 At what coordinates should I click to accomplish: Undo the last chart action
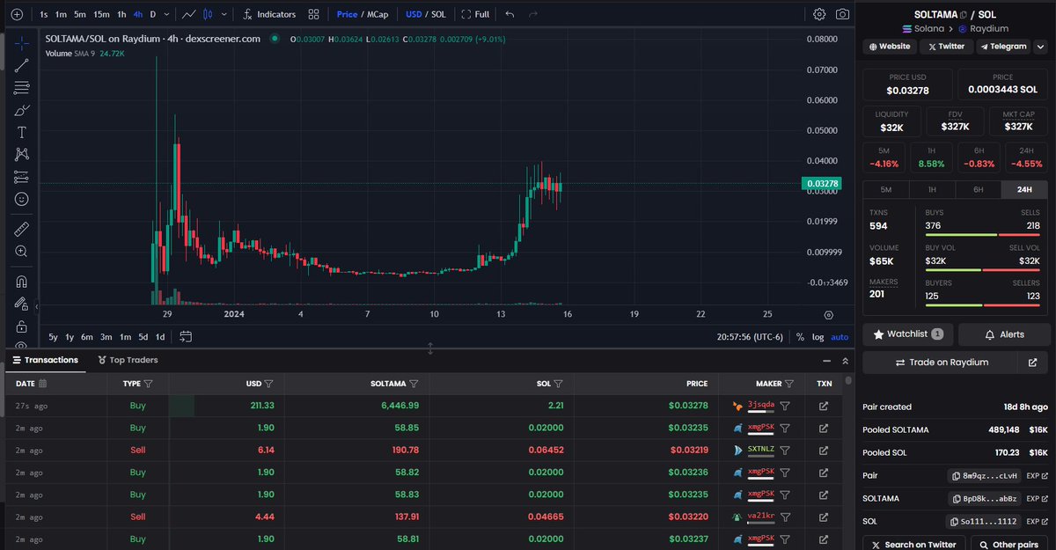click(510, 14)
